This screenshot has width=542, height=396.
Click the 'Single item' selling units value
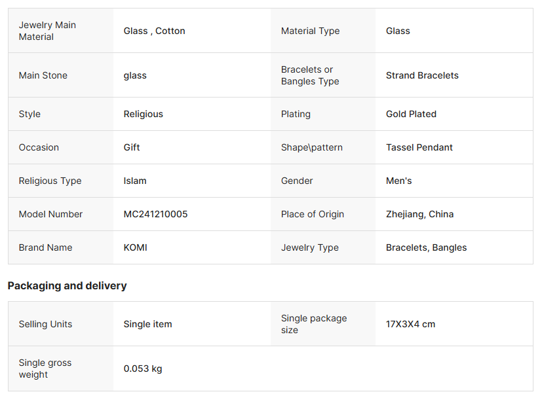(x=147, y=324)
